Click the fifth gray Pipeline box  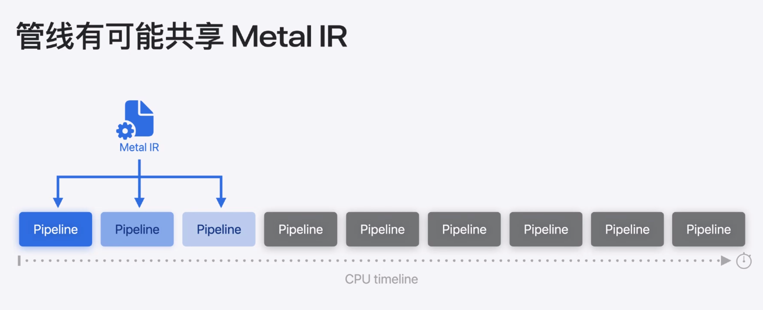[x=627, y=229]
